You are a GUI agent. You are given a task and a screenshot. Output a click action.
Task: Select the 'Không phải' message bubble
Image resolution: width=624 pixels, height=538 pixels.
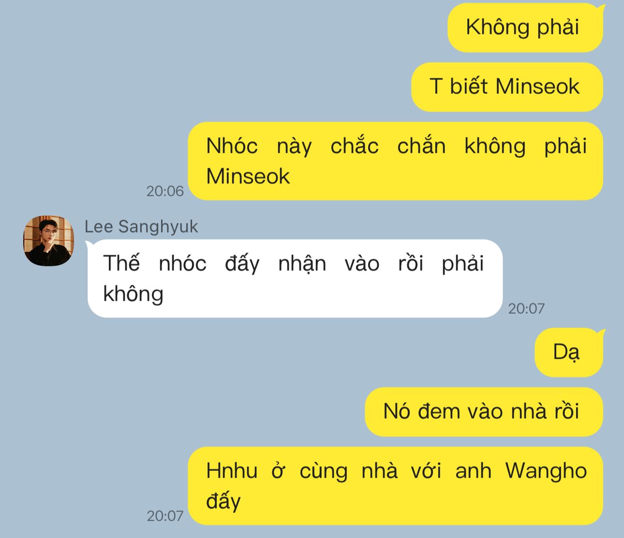(x=525, y=28)
